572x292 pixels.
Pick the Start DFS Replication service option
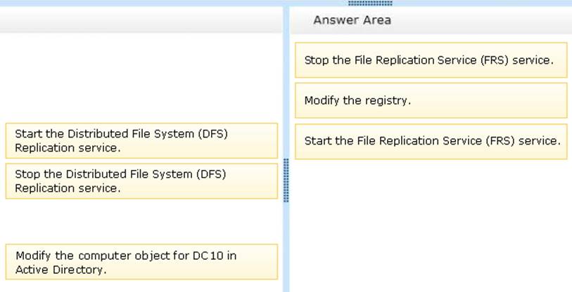point(141,140)
